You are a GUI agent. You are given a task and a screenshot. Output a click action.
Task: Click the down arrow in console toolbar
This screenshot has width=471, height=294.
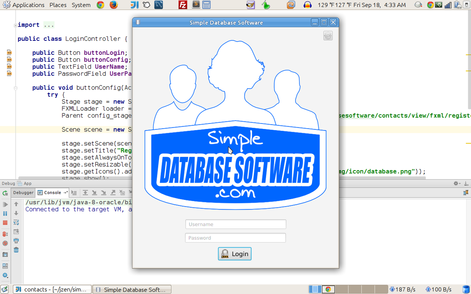coord(16,213)
